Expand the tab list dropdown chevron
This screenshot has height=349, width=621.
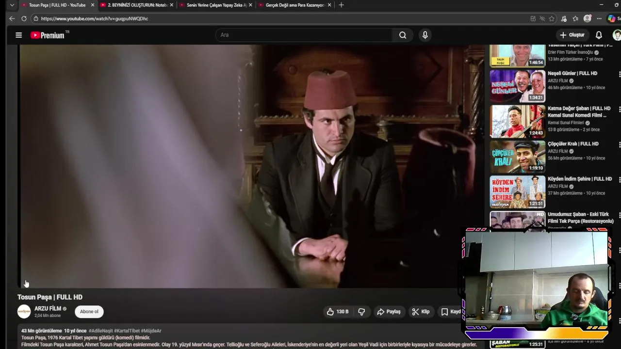click(12, 5)
